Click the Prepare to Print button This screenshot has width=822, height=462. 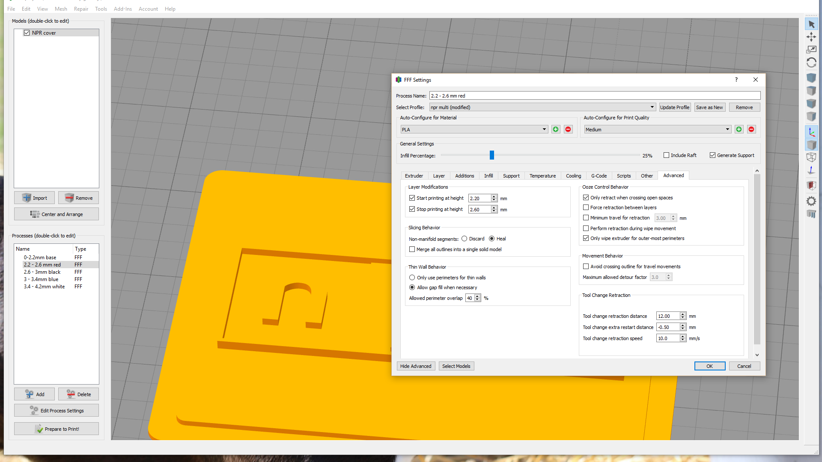point(56,429)
